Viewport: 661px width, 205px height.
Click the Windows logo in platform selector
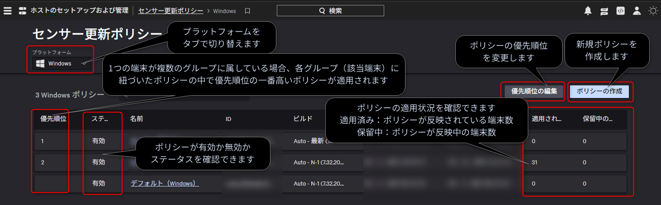pyautogui.click(x=39, y=64)
